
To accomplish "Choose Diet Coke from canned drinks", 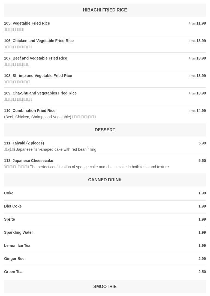I will (x=105, y=206).
